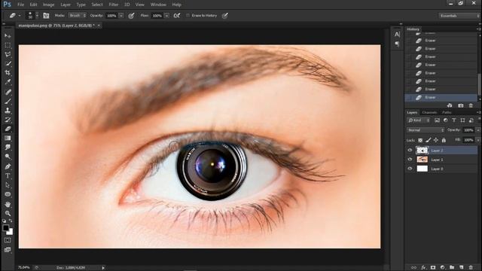Screen dimensions: 482x271
Task: Toggle lock position
Action: click(436, 140)
